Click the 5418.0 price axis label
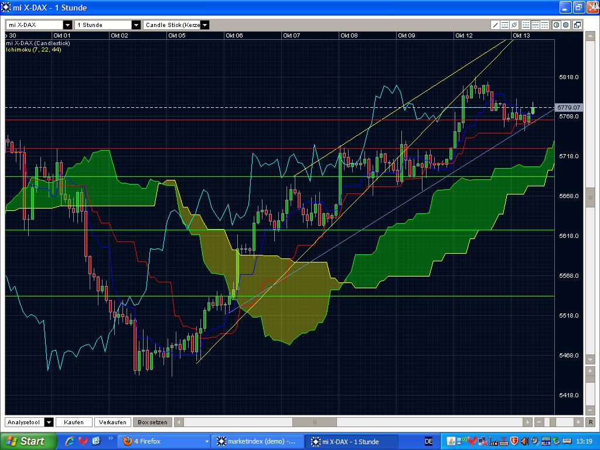The image size is (600, 450). (568, 395)
